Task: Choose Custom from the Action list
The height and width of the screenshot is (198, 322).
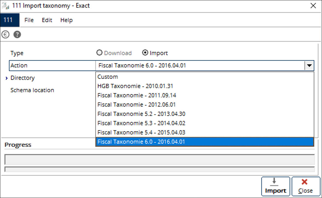Action: [x=205, y=77]
